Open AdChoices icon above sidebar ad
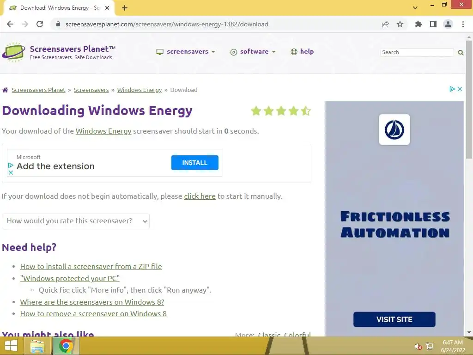The width and height of the screenshot is (473, 355). pos(452,89)
